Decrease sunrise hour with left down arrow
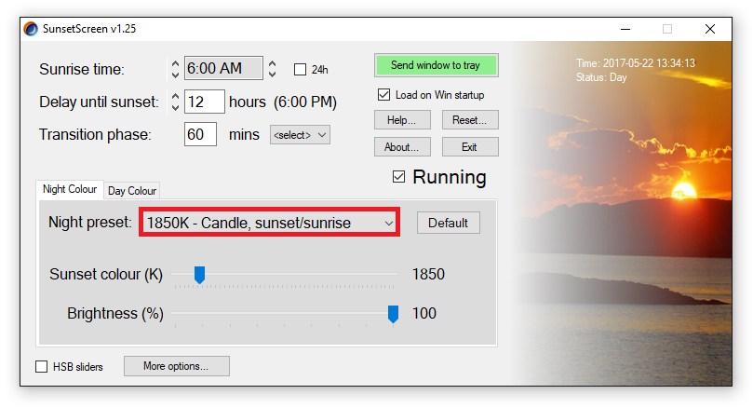Screen dimensions: 753x408 175,75
